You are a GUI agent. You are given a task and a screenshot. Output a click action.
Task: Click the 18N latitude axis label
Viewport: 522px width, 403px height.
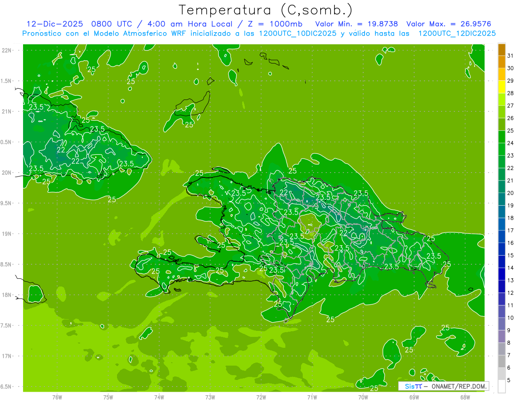tap(7, 295)
